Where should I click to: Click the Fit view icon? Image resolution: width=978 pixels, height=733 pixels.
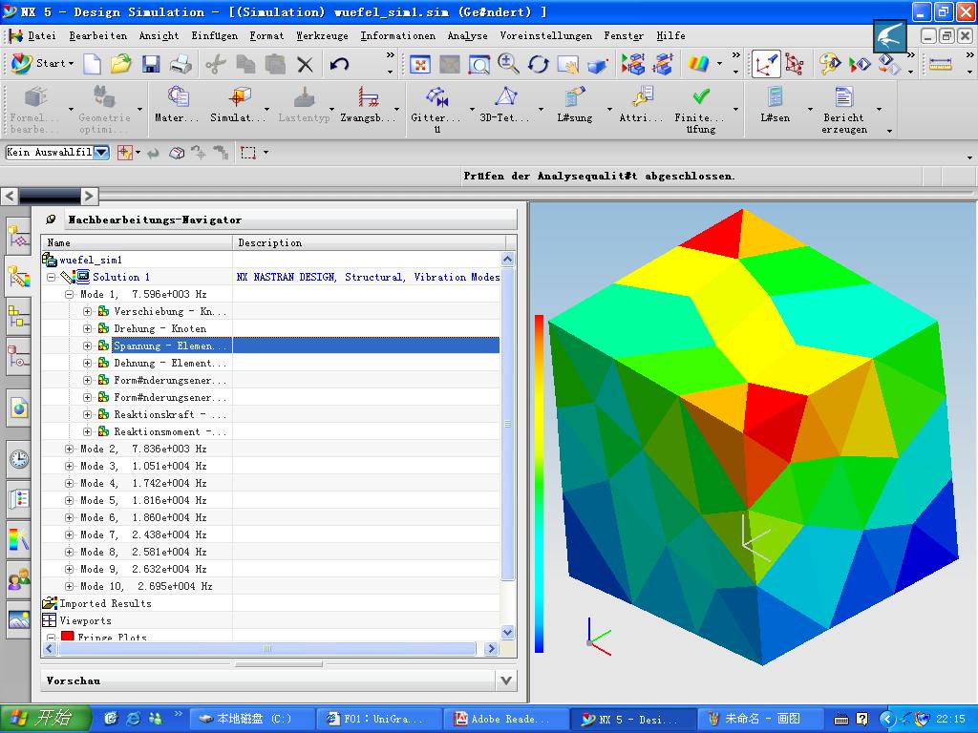click(x=420, y=64)
